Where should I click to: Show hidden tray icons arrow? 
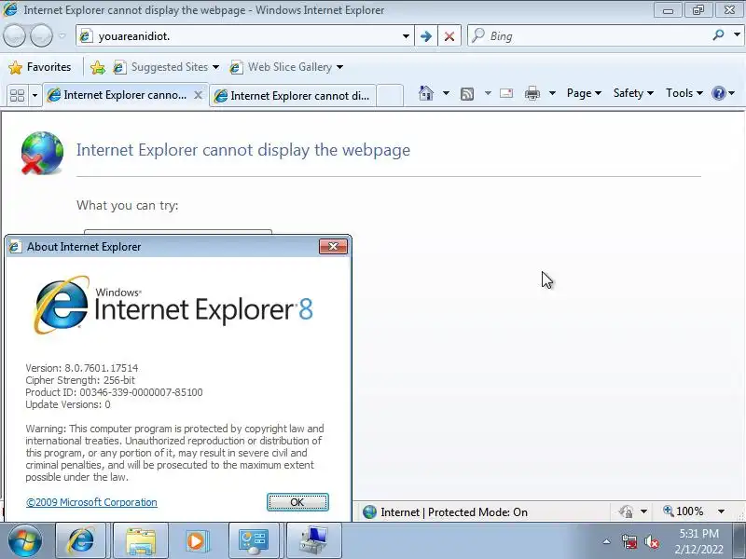point(607,541)
